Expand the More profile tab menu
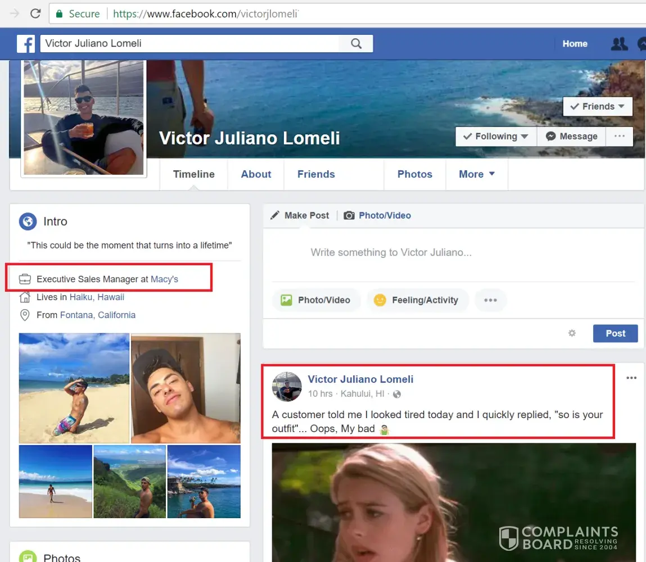This screenshot has height=562, width=646. coord(476,174)
